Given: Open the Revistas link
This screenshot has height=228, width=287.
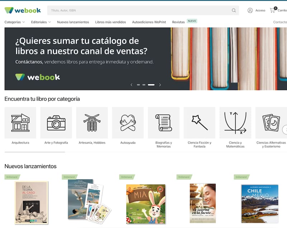Looking at the screenshot, I should pos(178,22).
